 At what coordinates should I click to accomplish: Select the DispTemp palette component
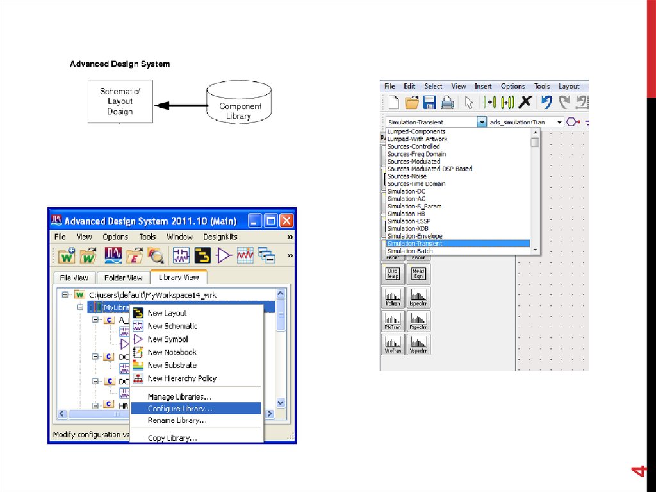393,274
